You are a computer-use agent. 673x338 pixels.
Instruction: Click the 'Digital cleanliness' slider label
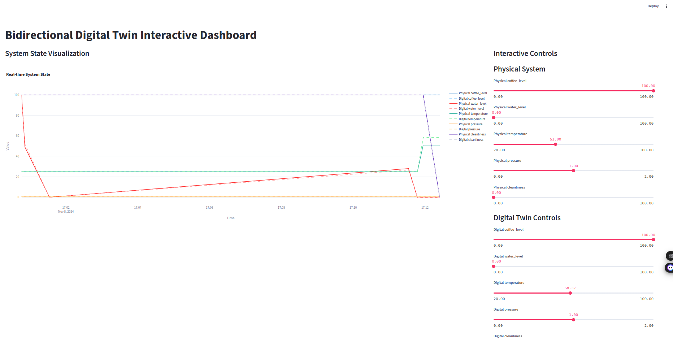[x=508, y=336]
